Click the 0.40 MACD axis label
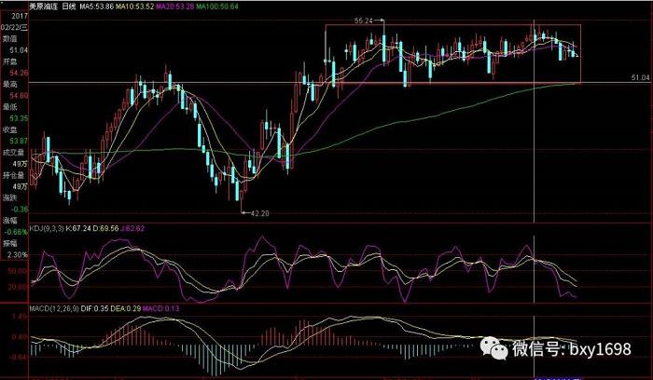This screenshot has width=653, height=380. click(20, 337)
